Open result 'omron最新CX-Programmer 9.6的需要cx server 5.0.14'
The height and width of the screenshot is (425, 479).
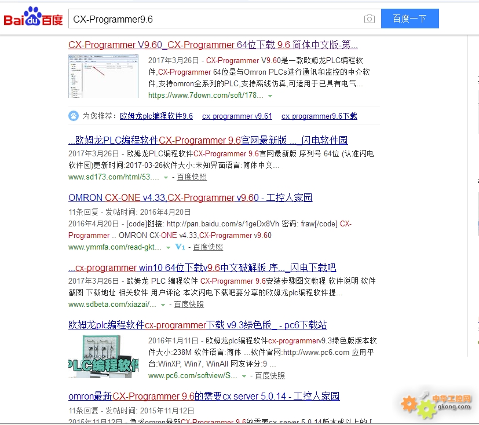click(x=204, y=396)
